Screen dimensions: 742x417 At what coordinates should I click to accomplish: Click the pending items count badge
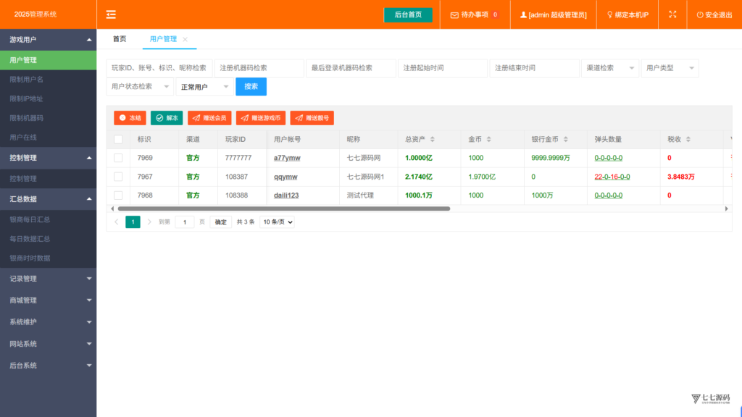(x=495, y=14)
